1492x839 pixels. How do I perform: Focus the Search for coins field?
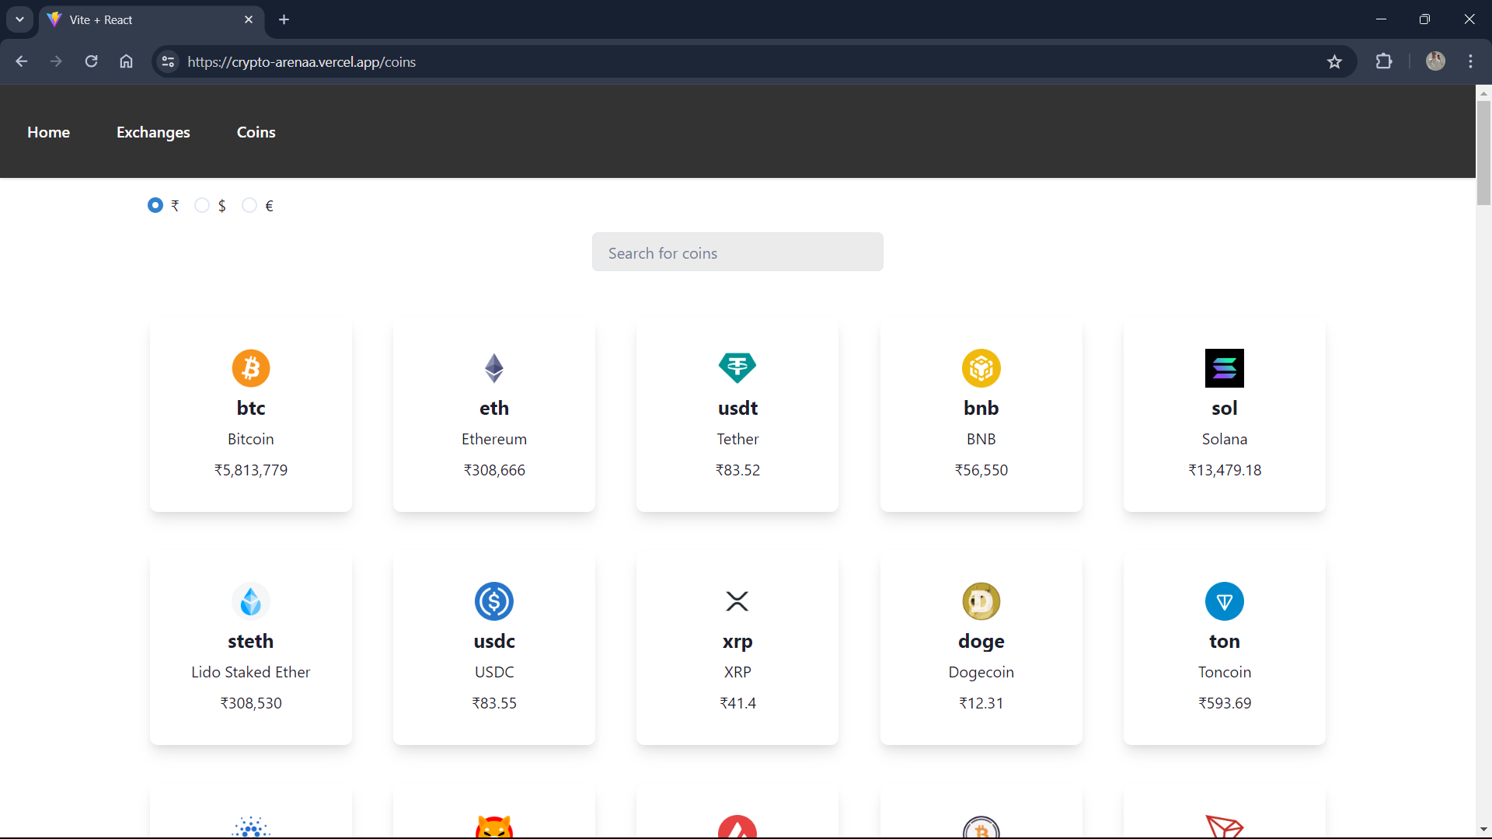pyautogui.click(x=737, y=252)
